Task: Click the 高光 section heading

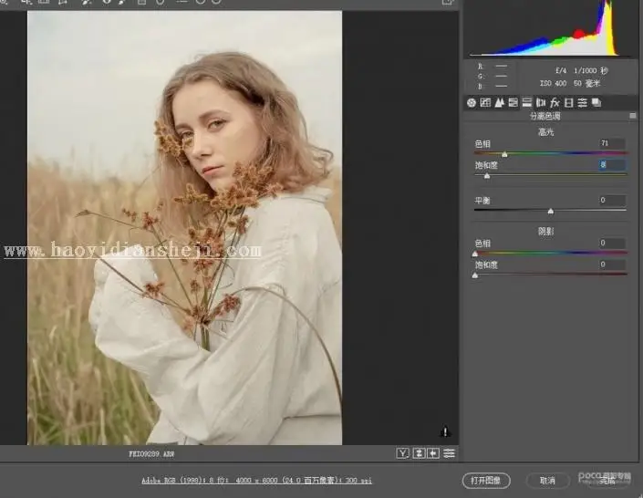Action: pyautogui.click(x=545, y=132)
